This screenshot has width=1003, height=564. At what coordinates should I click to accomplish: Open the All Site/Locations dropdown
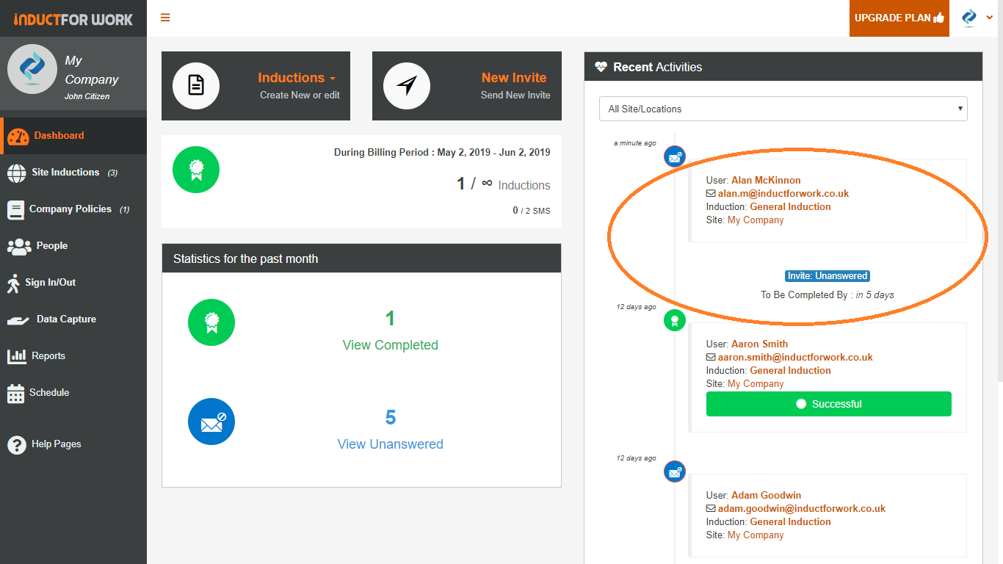783,109
